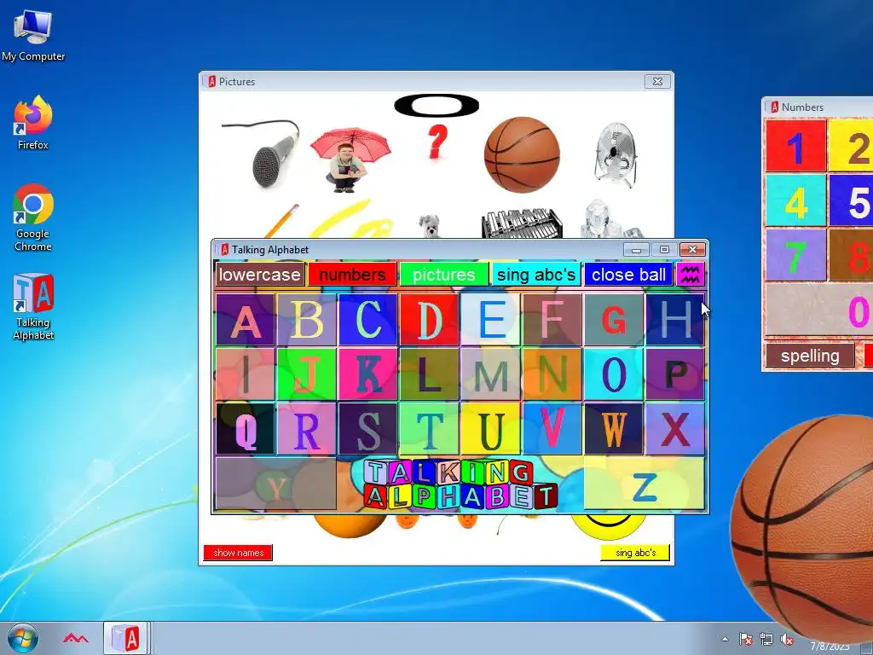Image resolution: width=873 pixels, height=655 pixels.
Task: Click the cyan letter O tile
Action: point(614,374)
